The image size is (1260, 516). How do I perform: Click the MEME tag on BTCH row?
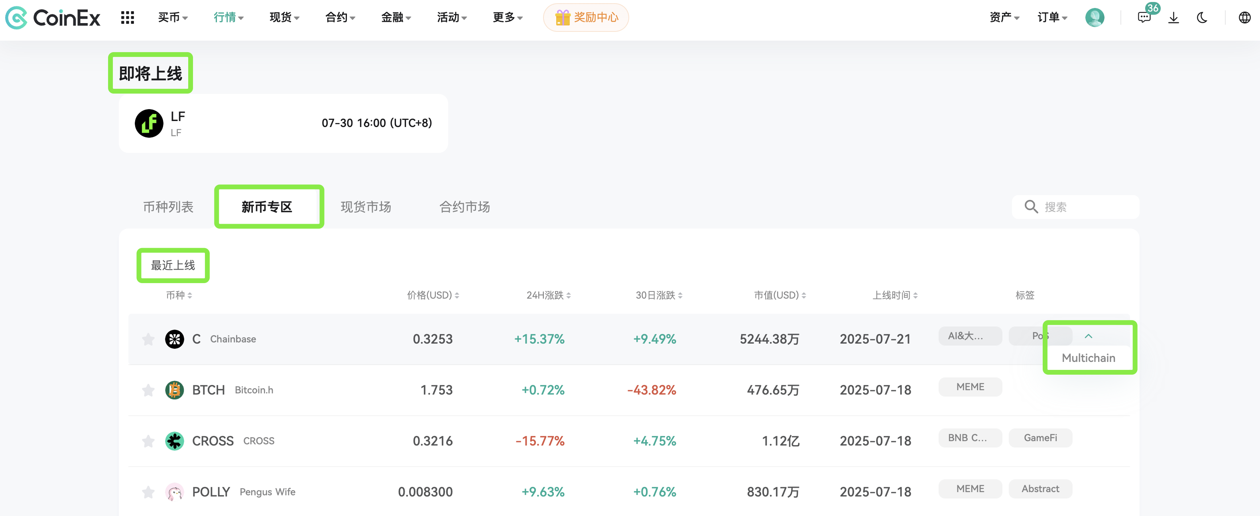(x=970, y=387)
